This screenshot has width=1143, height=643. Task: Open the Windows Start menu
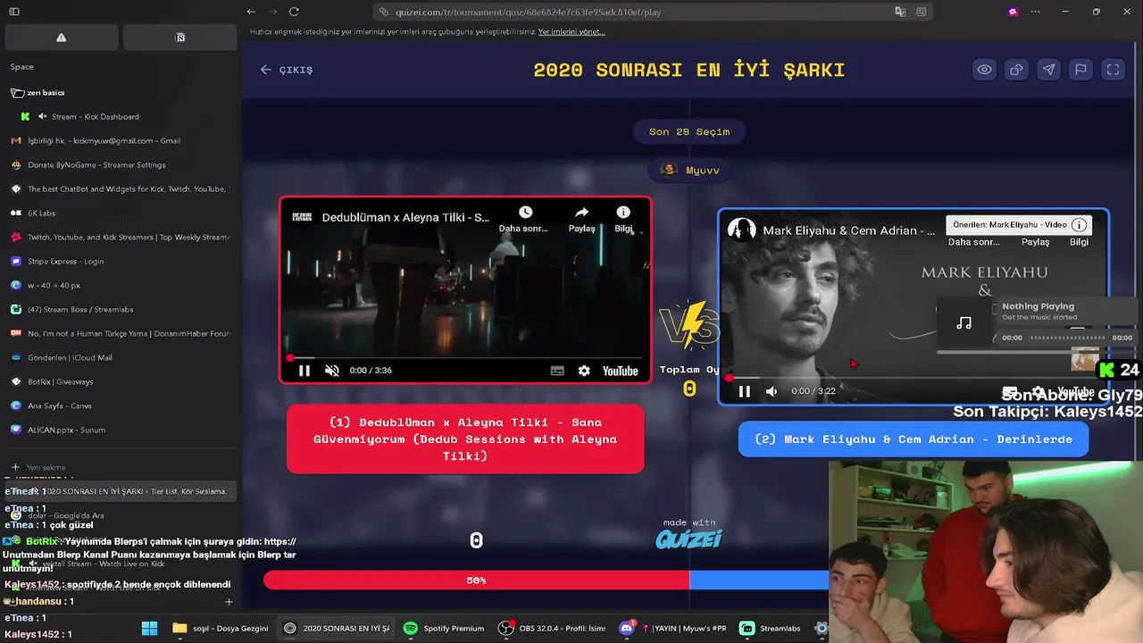[149, 628]
